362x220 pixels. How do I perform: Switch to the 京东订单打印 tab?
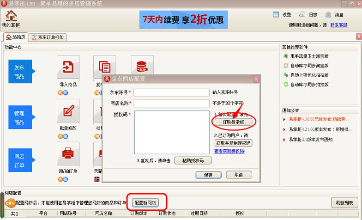pos(48,37)
